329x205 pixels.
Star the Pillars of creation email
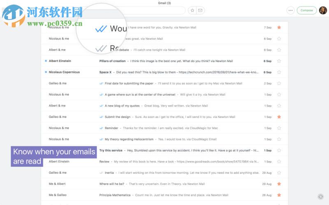coord(279,61)
